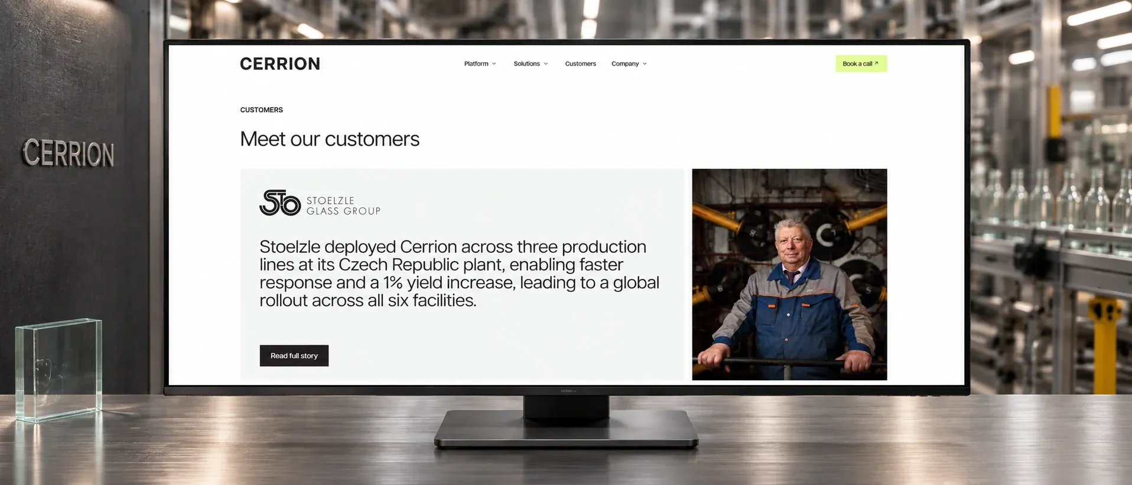
Task: Click the Stoelzle Glass Group logo
Action: click(x=320, y=203)
